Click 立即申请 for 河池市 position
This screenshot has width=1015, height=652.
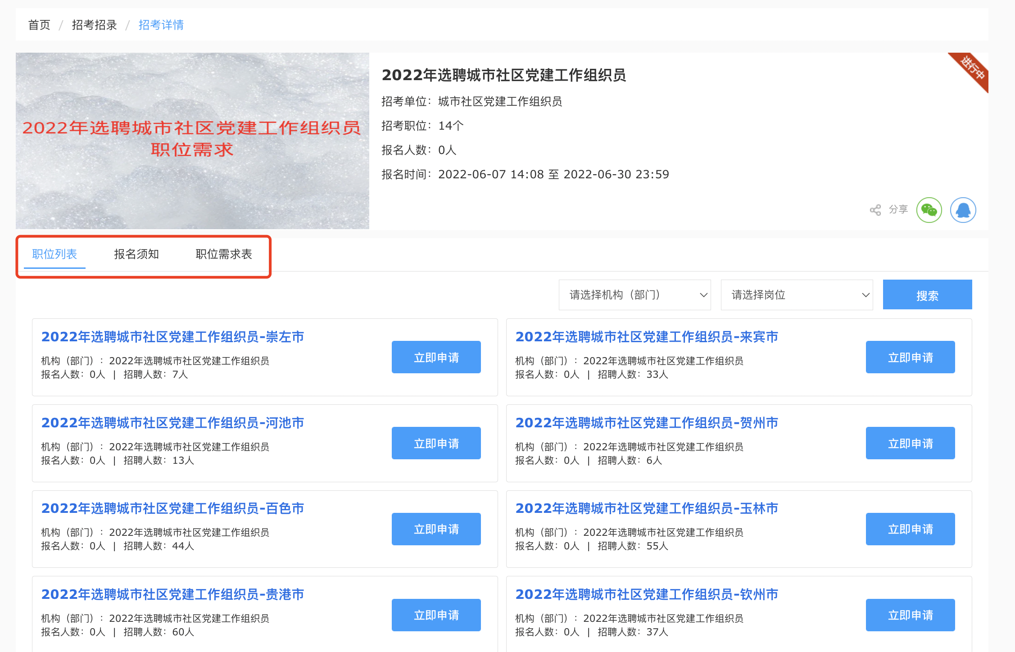436,443
